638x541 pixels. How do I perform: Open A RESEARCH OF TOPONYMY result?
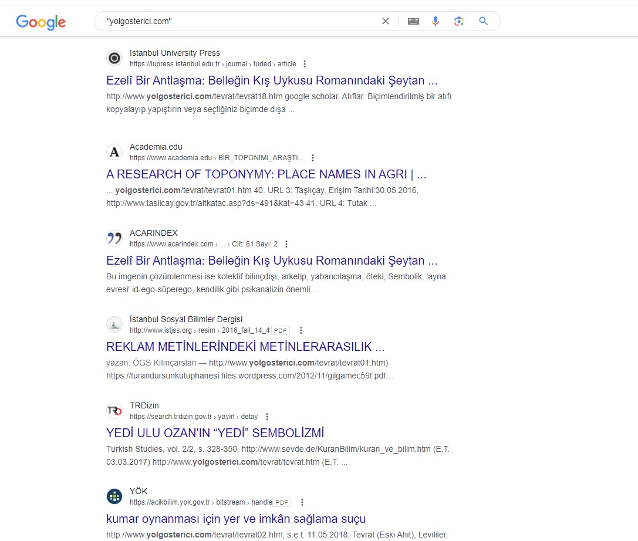(266, 174)
